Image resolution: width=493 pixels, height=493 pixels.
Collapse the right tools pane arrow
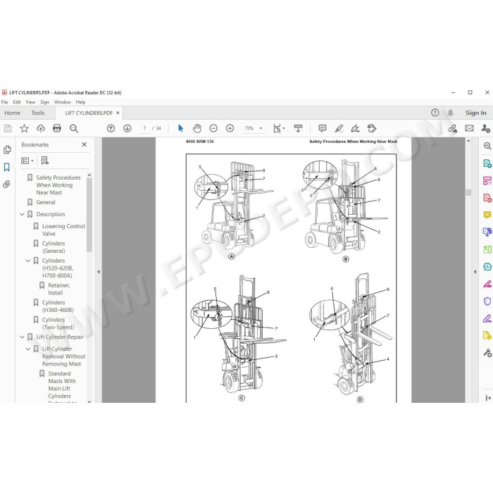pyautogui.click(x=475, y=272)
